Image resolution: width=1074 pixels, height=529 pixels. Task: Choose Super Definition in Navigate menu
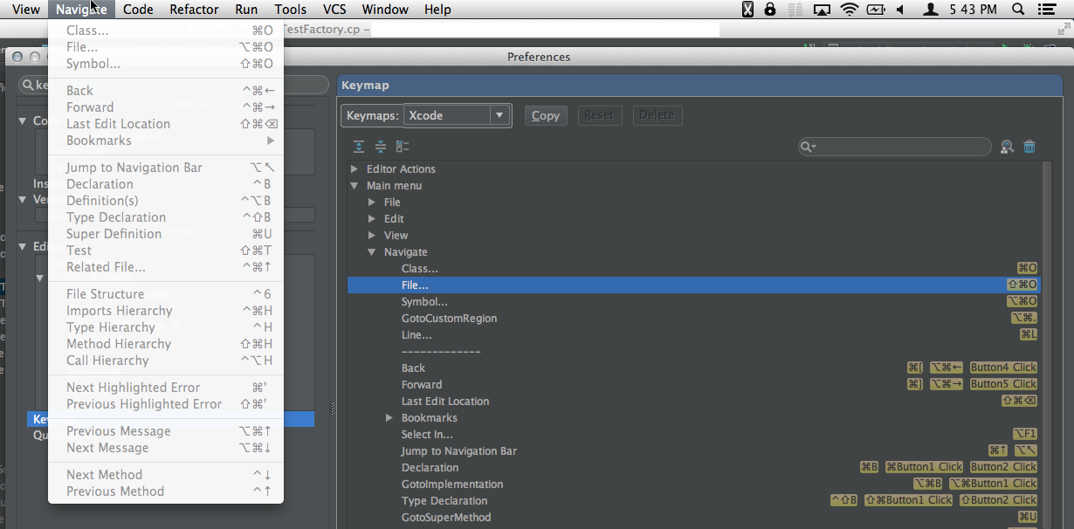[x=166, y=234]
